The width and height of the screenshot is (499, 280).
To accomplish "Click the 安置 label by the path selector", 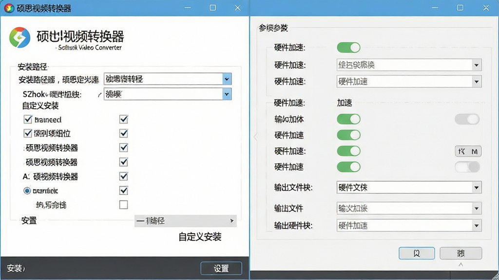I will [x=29, y=221].
